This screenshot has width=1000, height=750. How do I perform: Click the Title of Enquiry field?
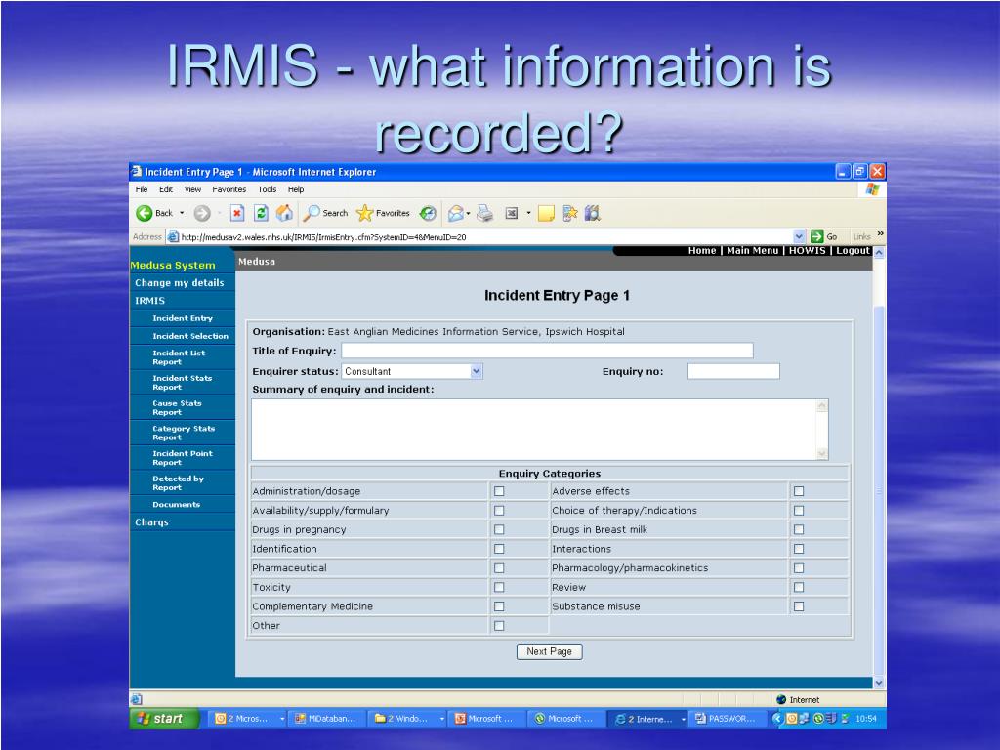point(547,351)
